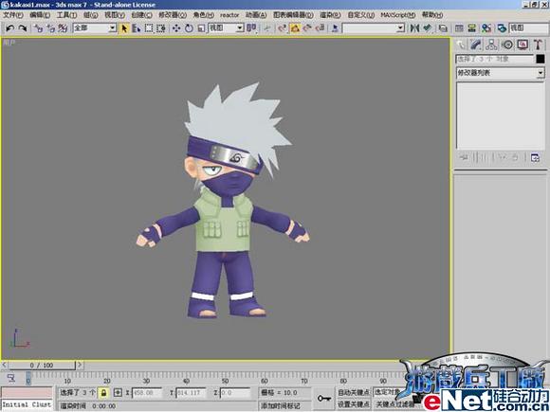
Task: Switch to the Motion command panel tab
Action: click(x=507, y=45)
